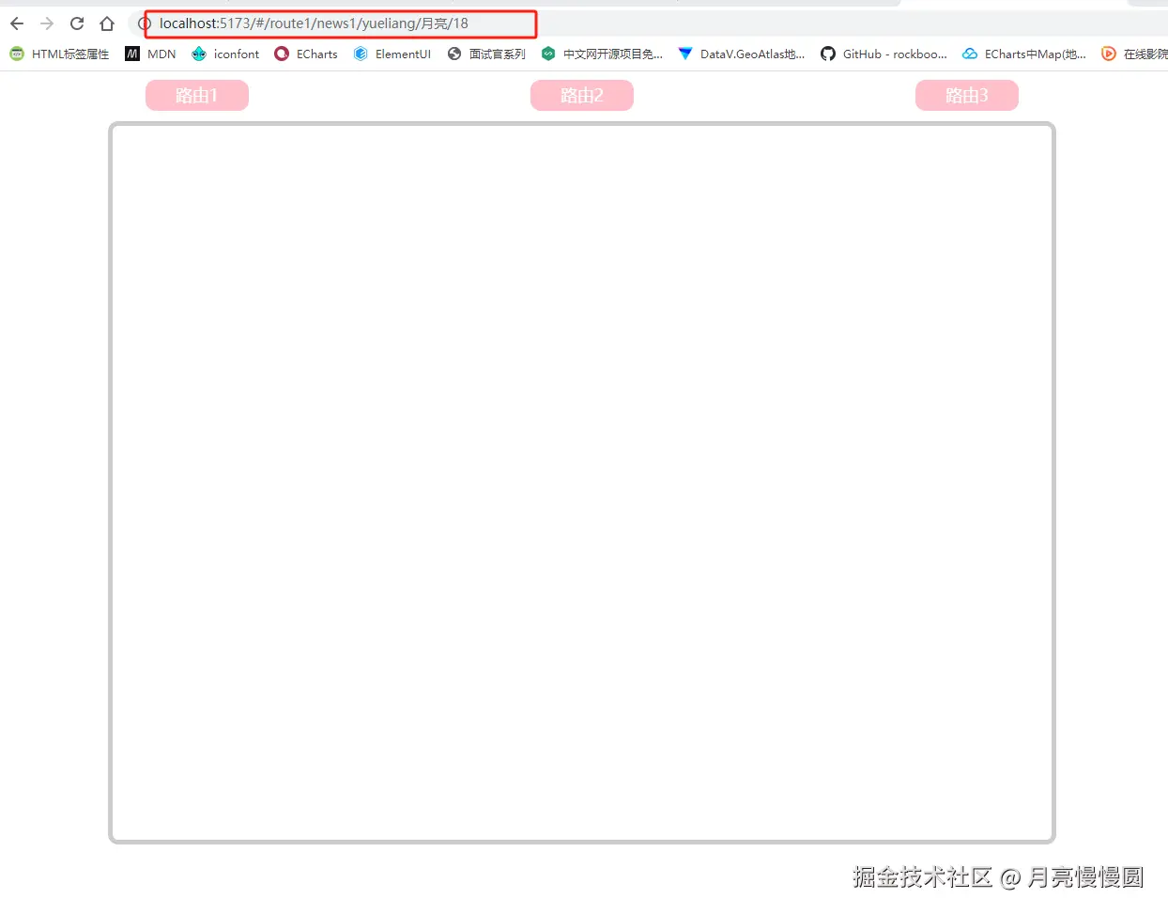The image size is (1168, 914).
Task: Open the MDN bookmark
Action: 150,54
